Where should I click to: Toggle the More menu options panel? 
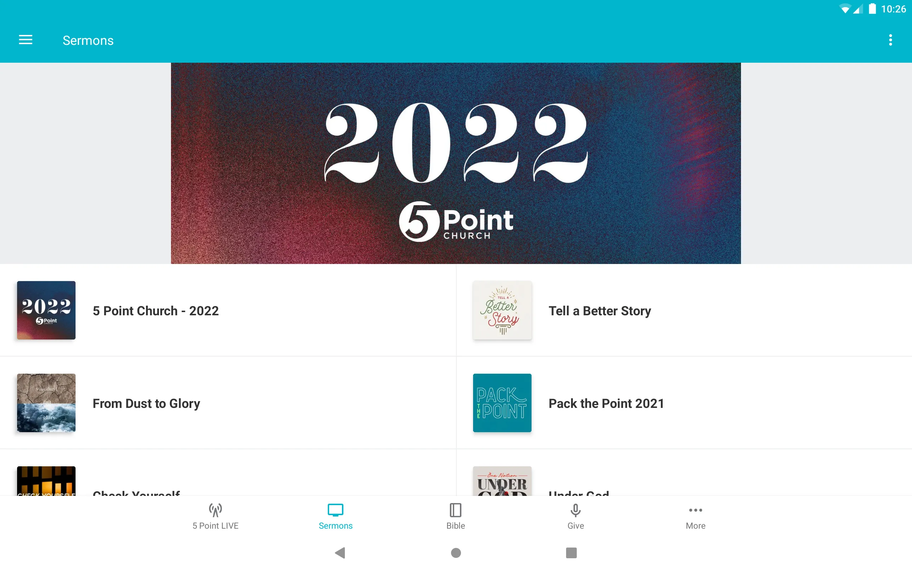tap(695, 516)
